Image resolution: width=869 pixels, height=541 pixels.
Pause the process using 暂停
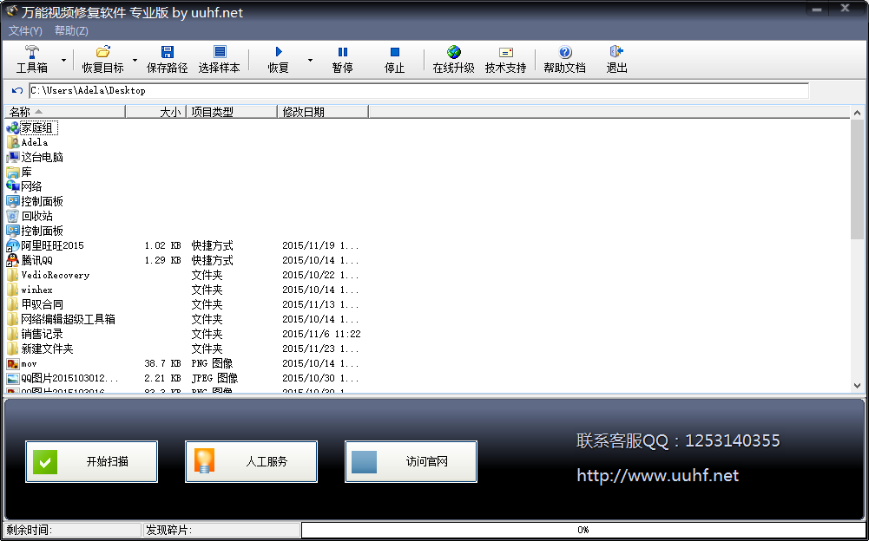coord(343,53)
